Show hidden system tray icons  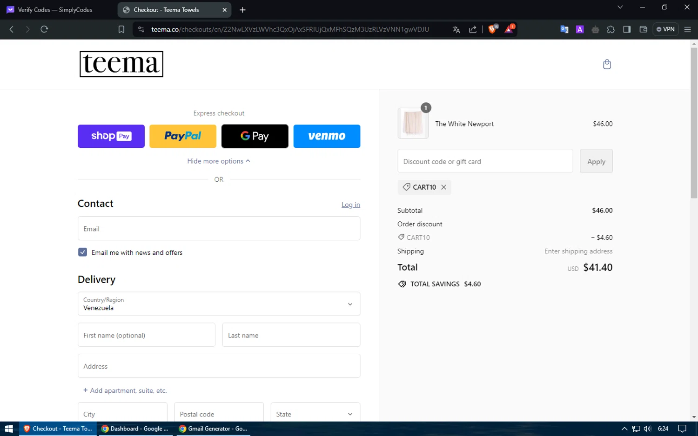coord(624,429)
